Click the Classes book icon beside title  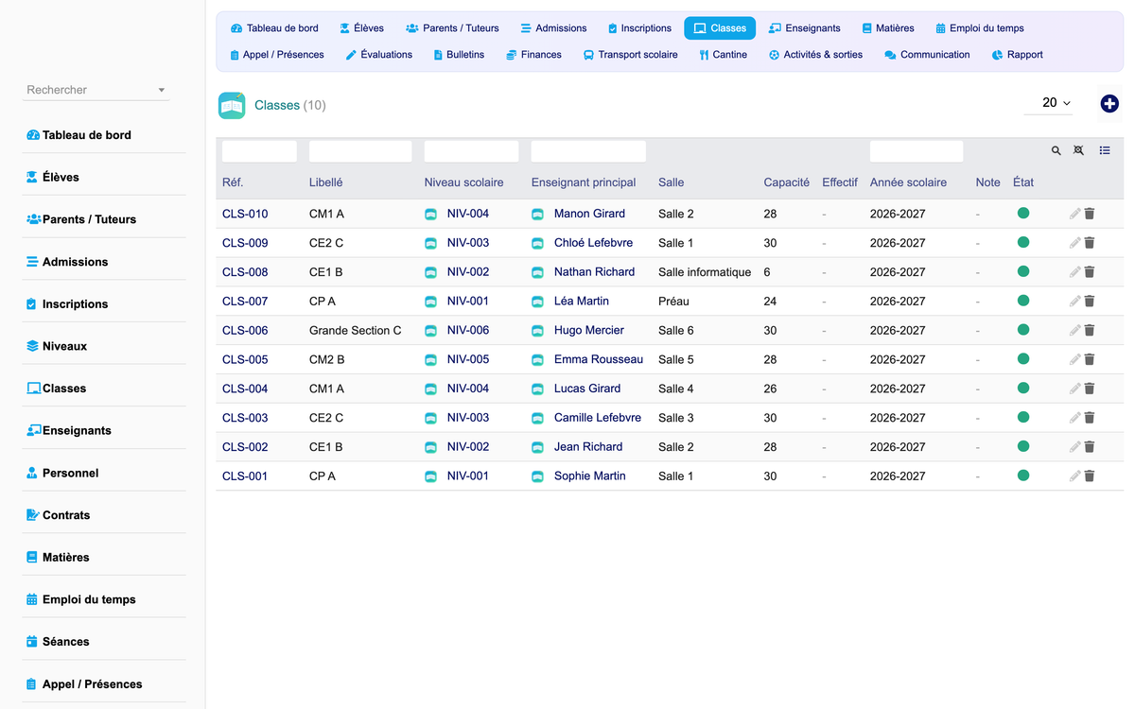(232, 105)
